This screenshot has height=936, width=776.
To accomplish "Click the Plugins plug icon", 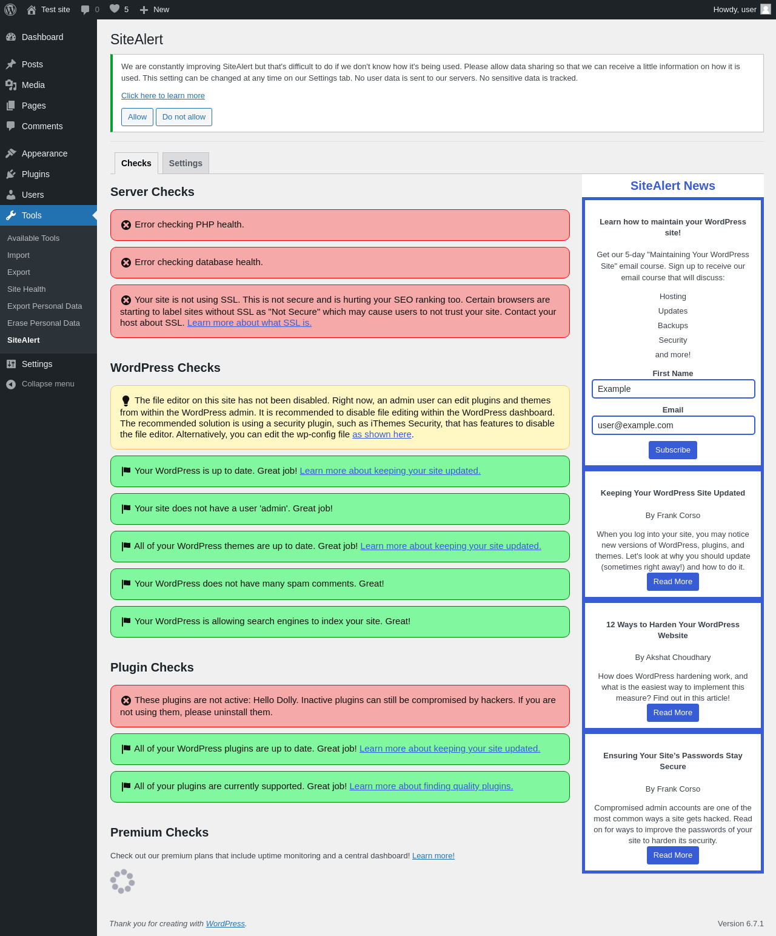I will point(11,174).
